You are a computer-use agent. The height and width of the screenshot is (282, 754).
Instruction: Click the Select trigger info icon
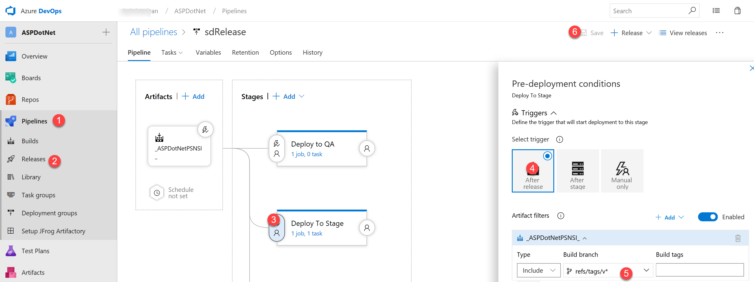pos(559,139)
